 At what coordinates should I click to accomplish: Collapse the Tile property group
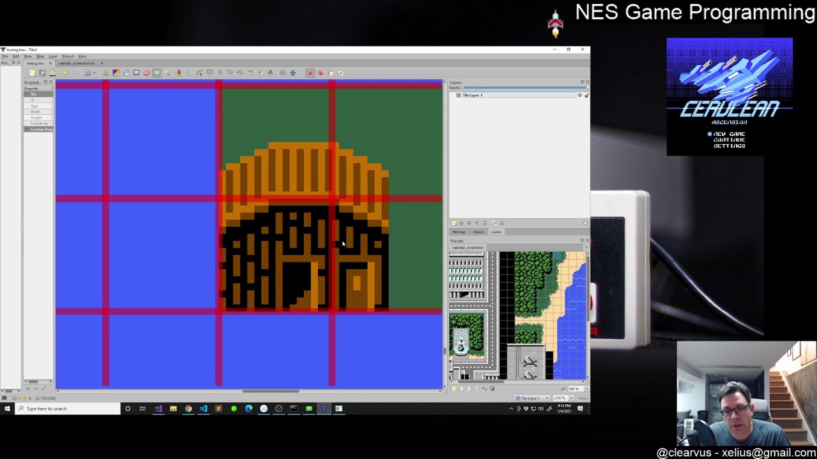[x=26, y=94]
